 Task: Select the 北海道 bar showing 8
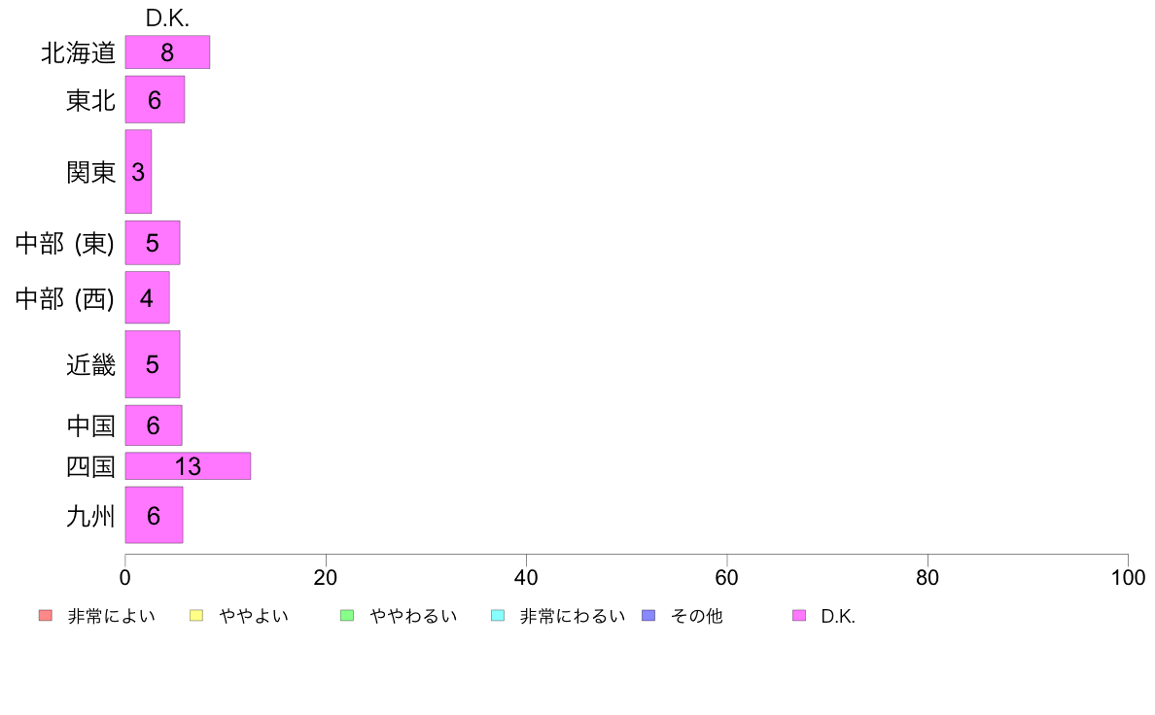click(x=167, y=52)
